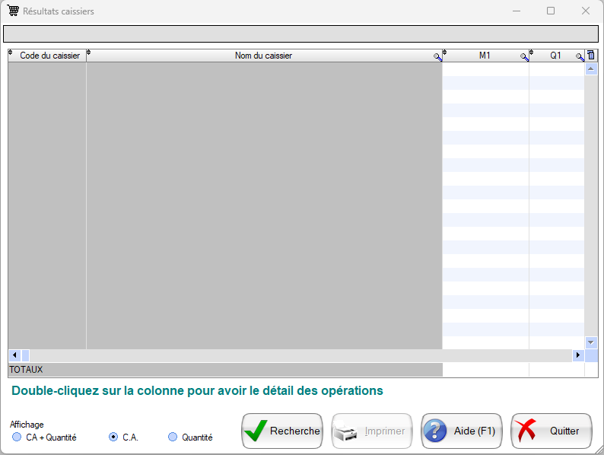Click the Imprimer button

point(372,431)
